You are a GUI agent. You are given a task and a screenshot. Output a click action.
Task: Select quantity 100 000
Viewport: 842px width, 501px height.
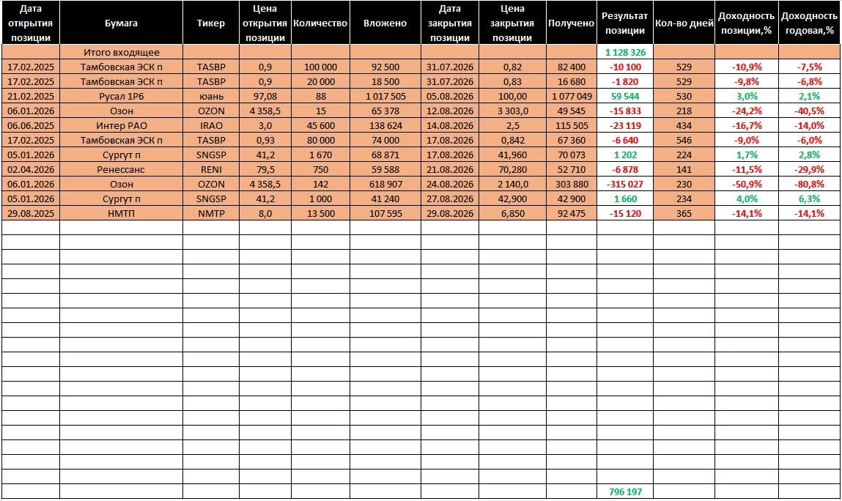320,67
